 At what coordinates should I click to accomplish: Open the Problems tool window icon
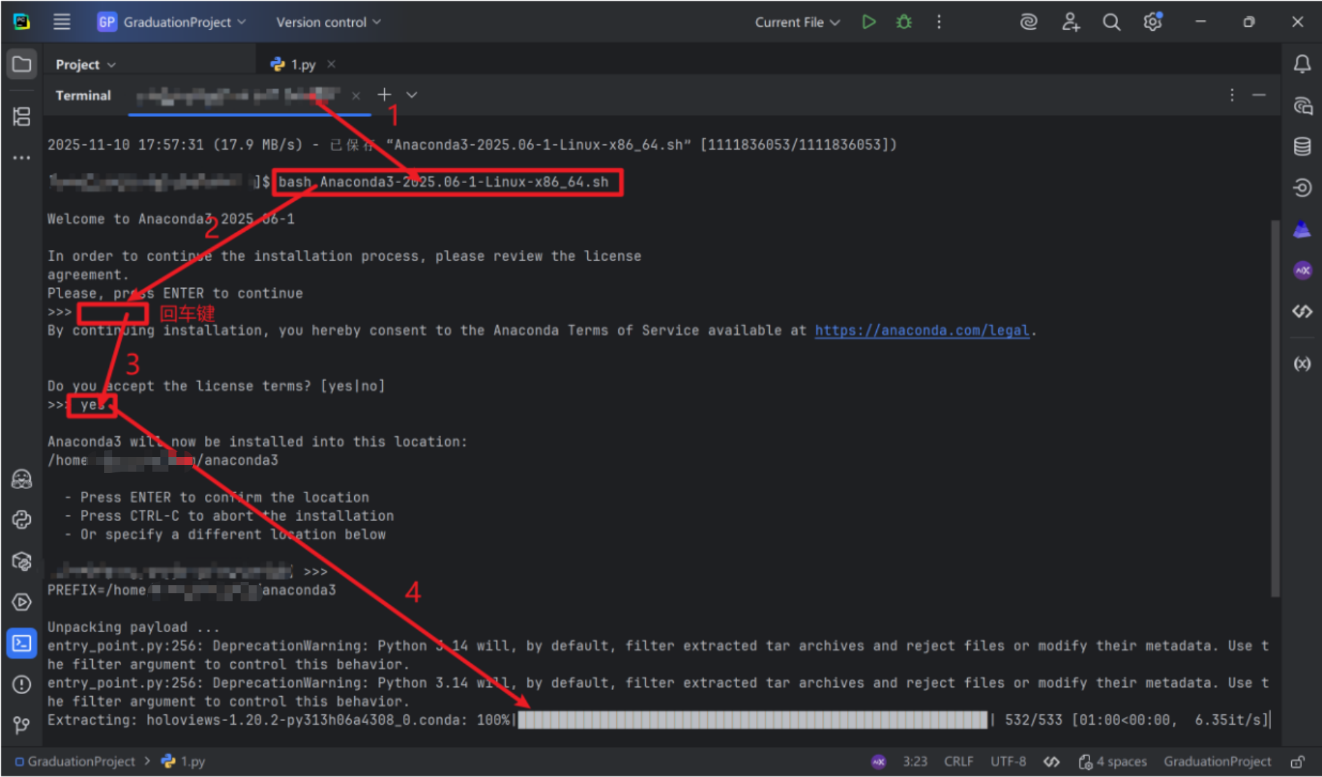point(21,684)
